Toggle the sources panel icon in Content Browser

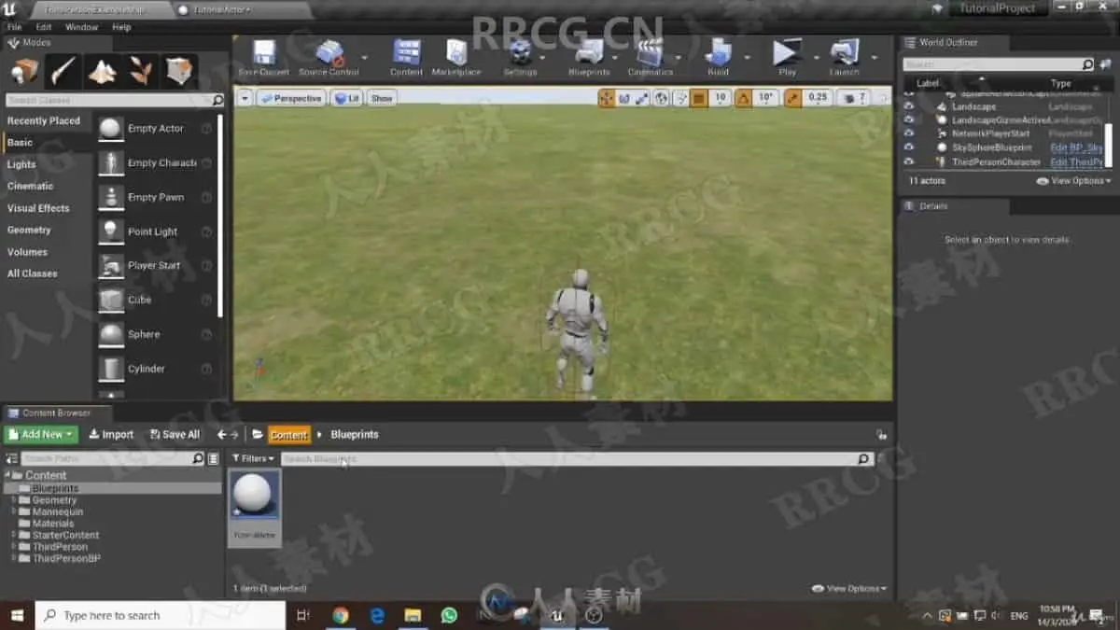pyautogui.click(x=12, y=458)
